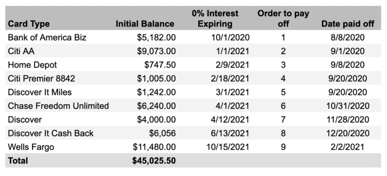The image size is (387, 176).
Task: Click the Citi AA card cell
Action: click(21, 51)
